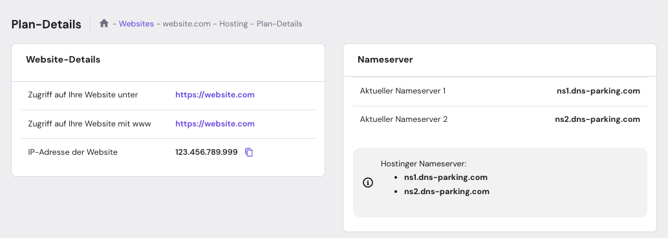Copy the website IP address

(249, 152)
